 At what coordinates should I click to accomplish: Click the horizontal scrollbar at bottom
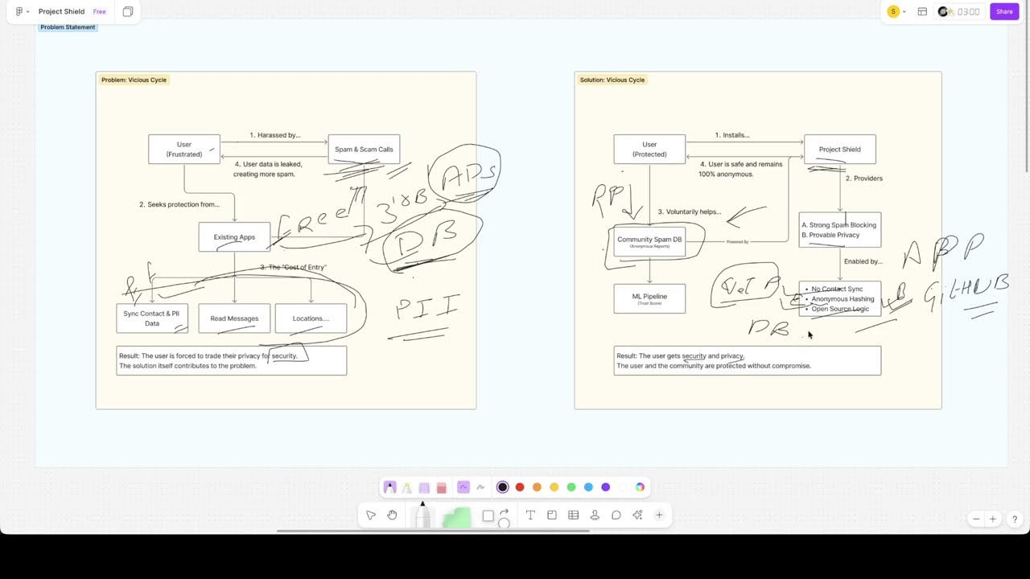coord(433,531)
